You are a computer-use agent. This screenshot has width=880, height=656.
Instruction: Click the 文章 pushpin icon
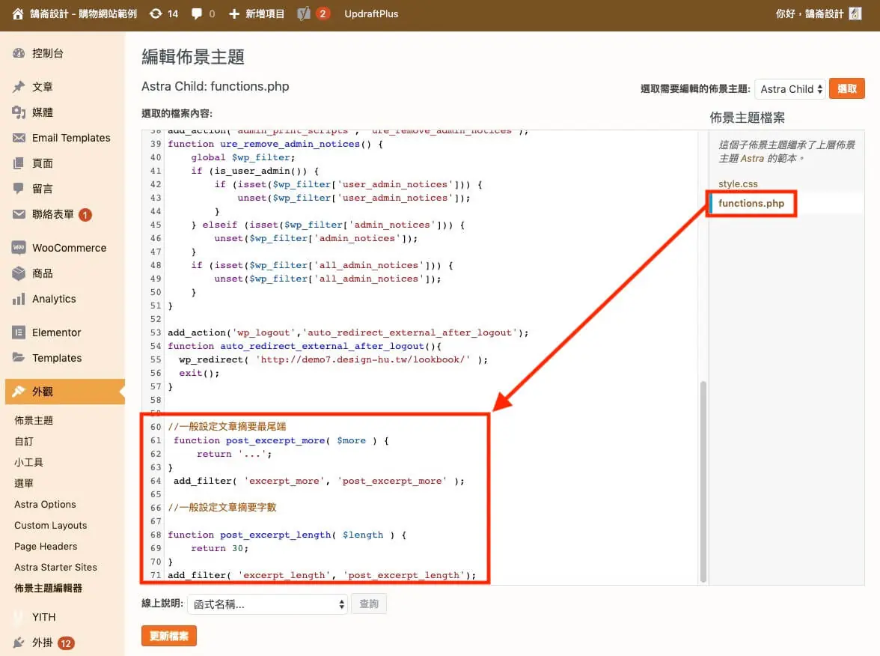coord(19,87)
